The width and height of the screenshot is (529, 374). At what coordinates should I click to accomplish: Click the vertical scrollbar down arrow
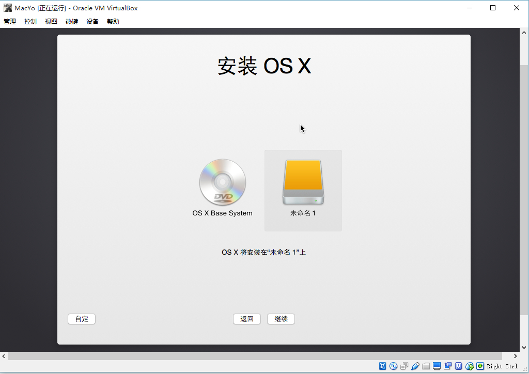tap(524, 347)
